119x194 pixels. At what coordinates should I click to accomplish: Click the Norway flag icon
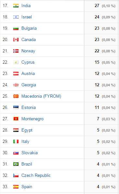coord(16,51)
